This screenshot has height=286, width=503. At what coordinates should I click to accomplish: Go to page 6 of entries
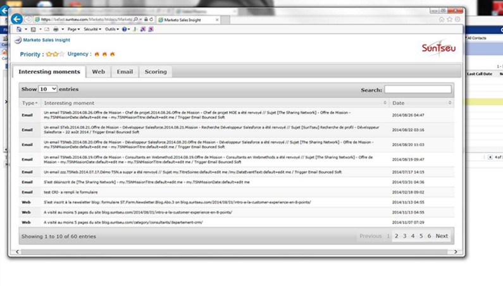tap(429, 236)
